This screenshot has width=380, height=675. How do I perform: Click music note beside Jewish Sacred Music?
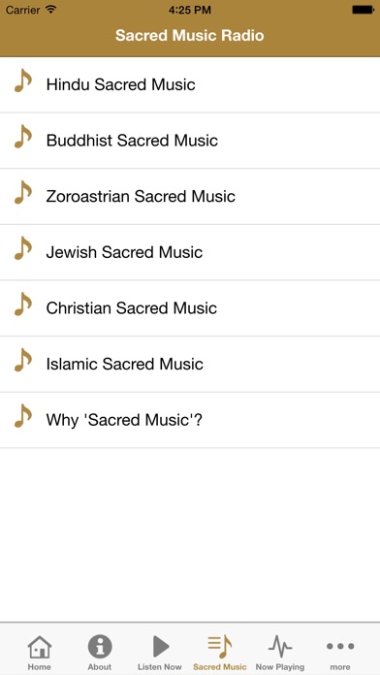tap(23, 249)
